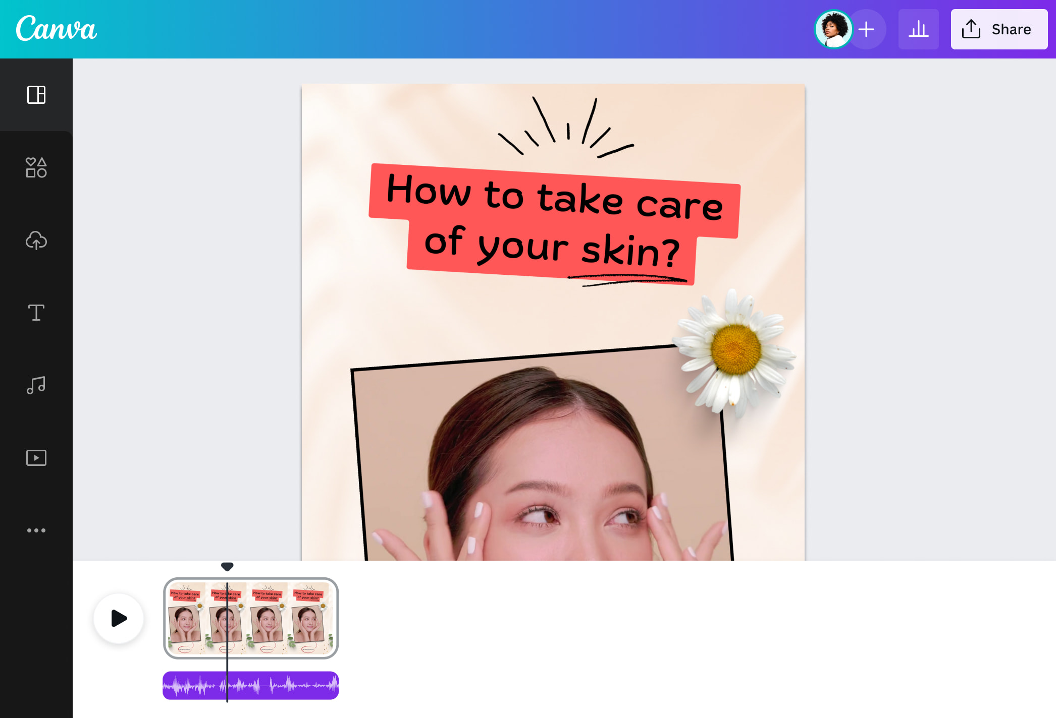Expand the More options ellipsis
The image size is (1056, 718).
click(36, 530)
